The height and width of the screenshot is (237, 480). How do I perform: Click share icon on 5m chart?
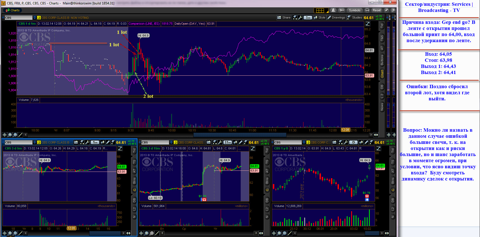76,142
